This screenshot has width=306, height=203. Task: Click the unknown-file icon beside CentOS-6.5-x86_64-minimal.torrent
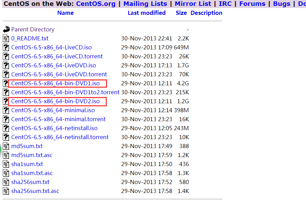pyautogui.click(x=6, y=119)
